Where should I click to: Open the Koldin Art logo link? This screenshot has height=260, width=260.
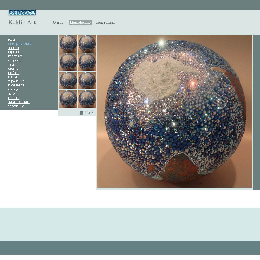22,22
